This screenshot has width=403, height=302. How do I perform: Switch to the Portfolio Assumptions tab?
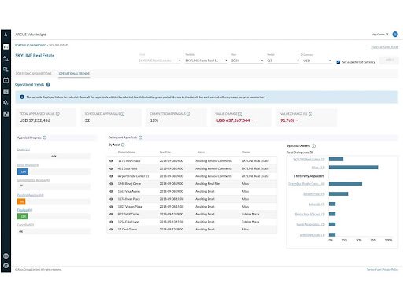point(34,74)
